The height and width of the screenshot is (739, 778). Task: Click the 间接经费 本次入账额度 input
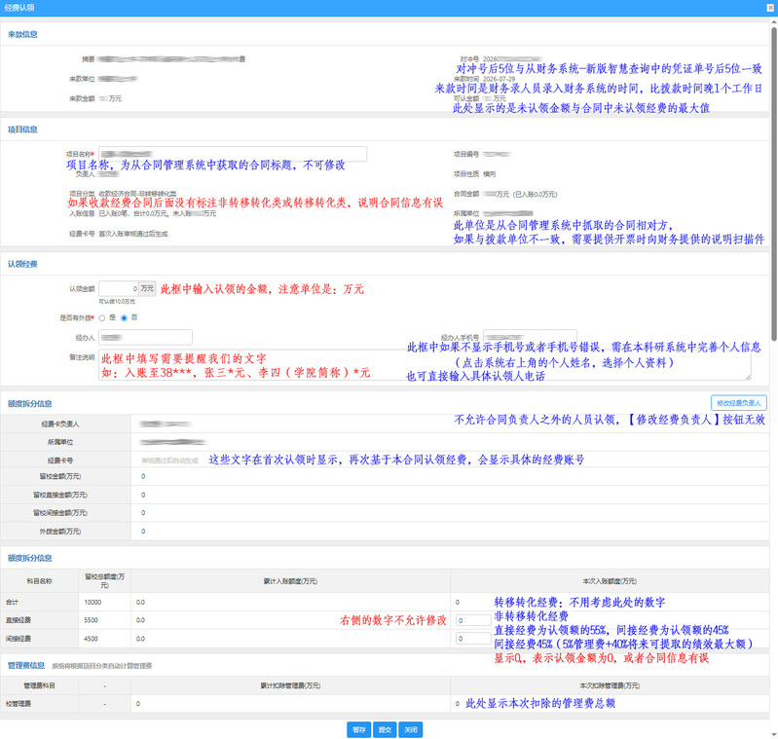pos(473,639)
